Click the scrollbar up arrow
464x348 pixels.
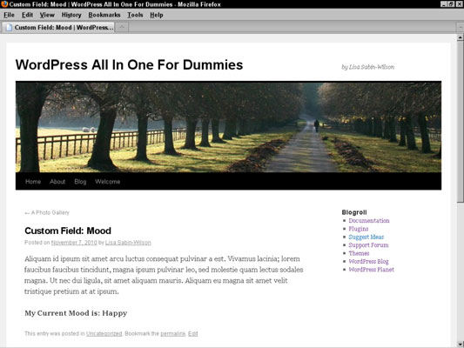461,37
